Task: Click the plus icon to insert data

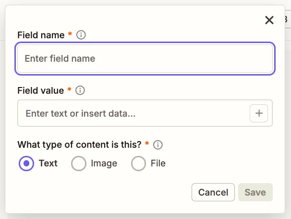Action: pyautogui.click(x=259, y=113)
